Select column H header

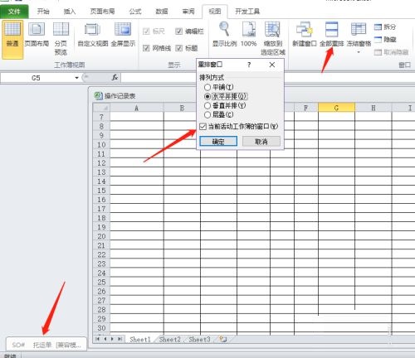(x=373, y=108)
